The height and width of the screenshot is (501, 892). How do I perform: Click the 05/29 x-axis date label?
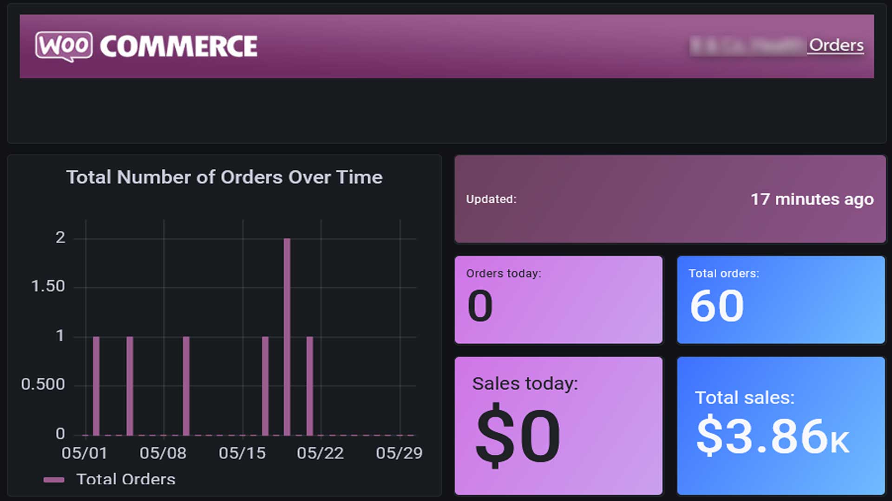[399, 453]
